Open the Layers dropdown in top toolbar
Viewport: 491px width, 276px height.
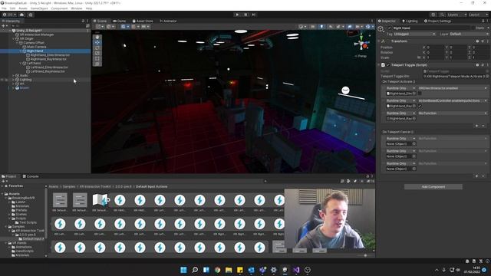click(x=457, y=15)
